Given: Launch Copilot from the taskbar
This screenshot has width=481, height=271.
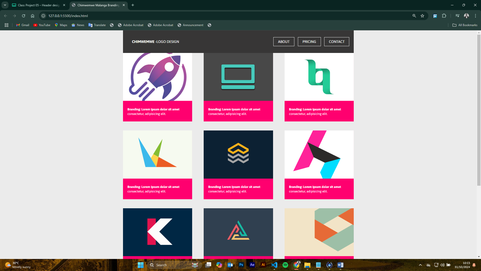Looking at the screenshot, I should (x=219, y=265).
